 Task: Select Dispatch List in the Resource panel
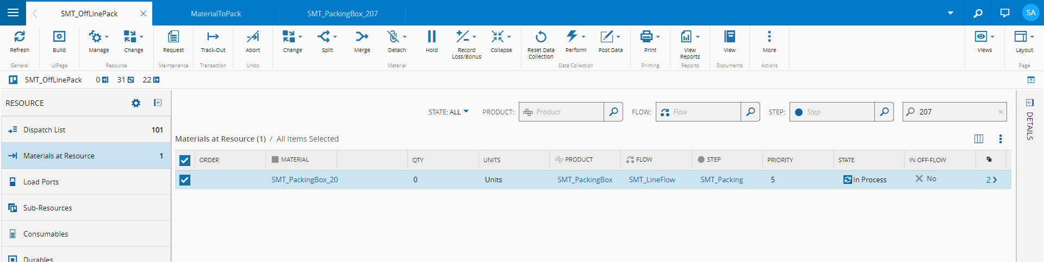tap(45, 130)
